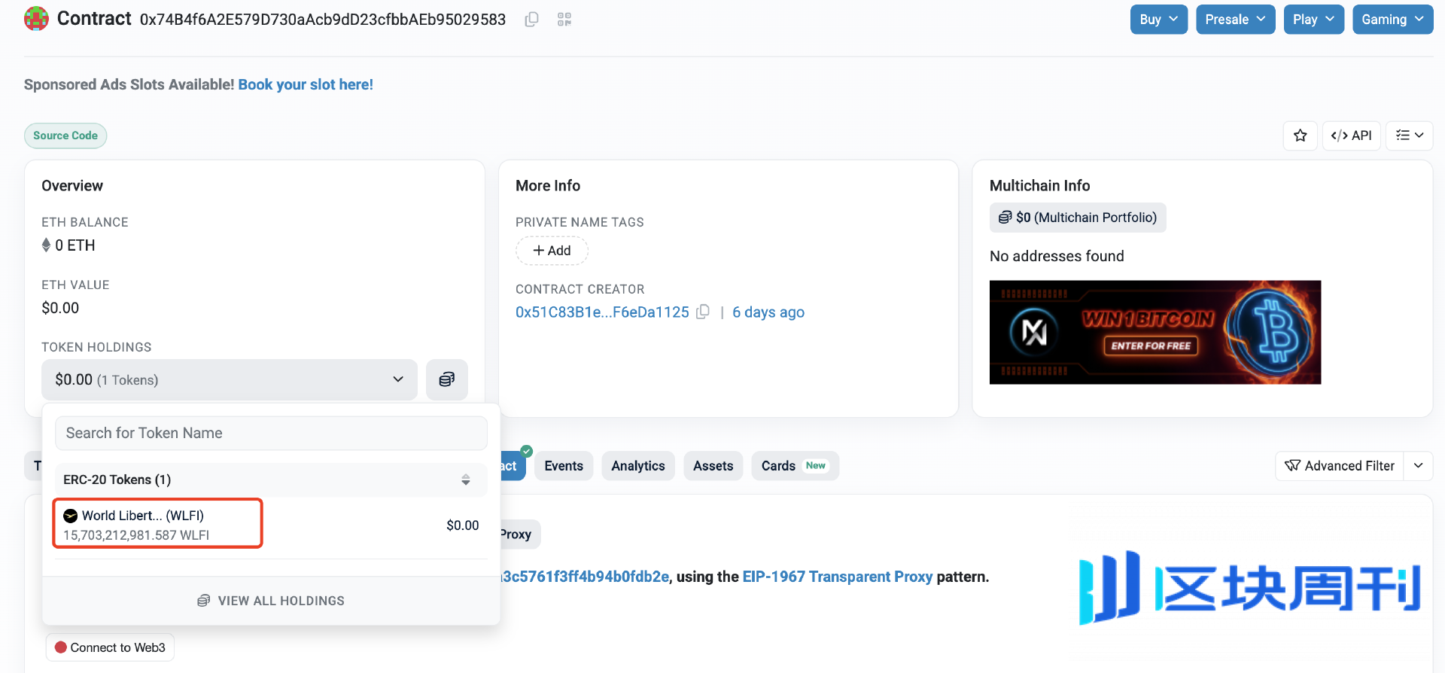Sort ERC-20 Tokens list
Viewport: 1445px width, 673px height.
click(466, 480)
